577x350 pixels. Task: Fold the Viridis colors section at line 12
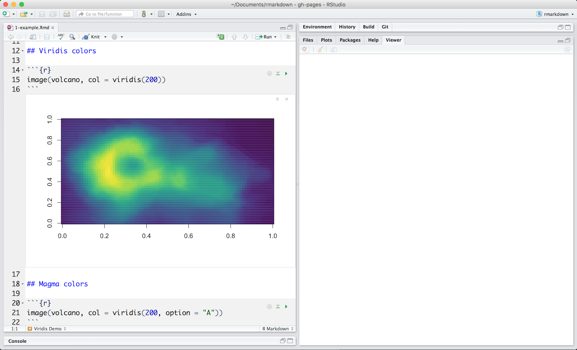pyautogui.click(x=23, y=51)
